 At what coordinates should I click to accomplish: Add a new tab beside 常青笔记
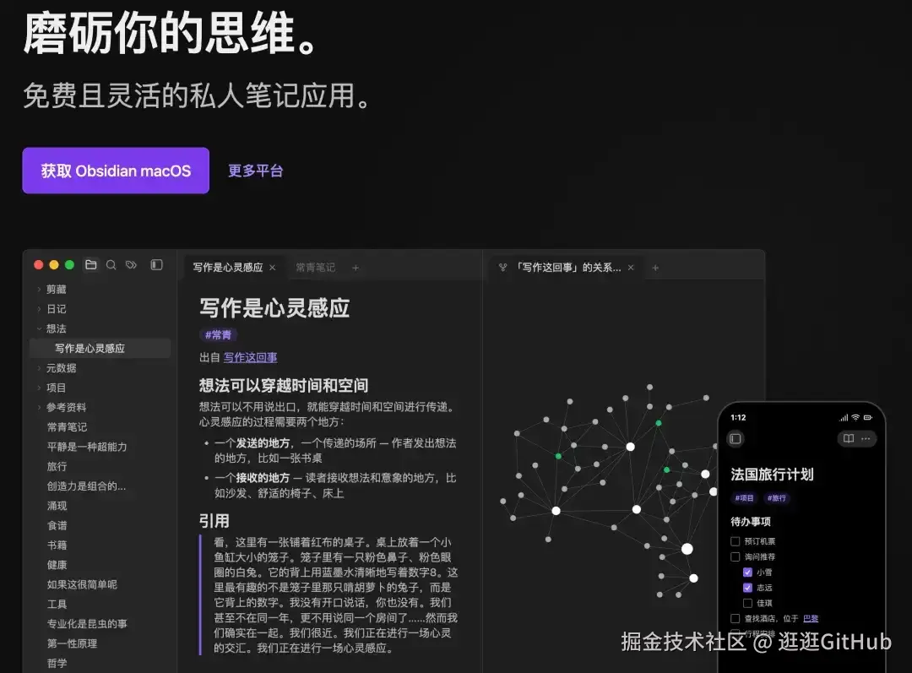(x=356, y=268)
